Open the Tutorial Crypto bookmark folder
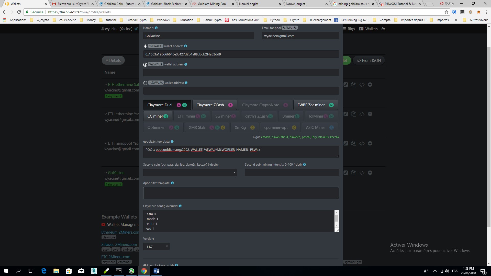491x276 pixels. point(133,20)
